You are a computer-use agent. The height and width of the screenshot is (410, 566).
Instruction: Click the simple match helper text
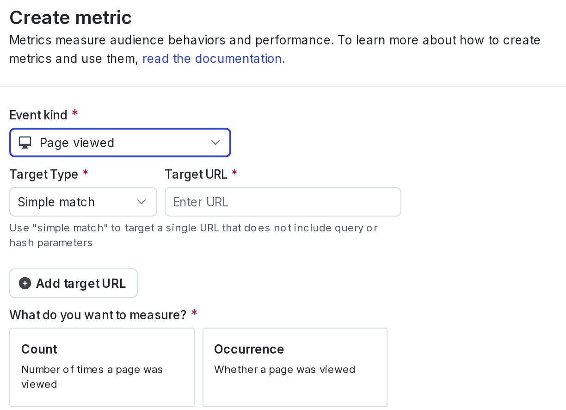[x=193, y=235]
